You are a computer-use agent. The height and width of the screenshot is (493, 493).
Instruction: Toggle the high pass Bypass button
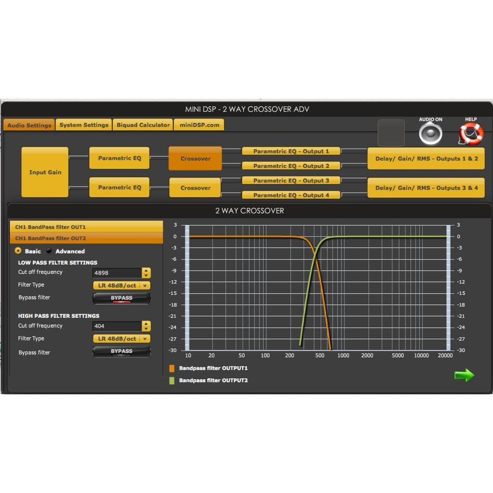121,351
